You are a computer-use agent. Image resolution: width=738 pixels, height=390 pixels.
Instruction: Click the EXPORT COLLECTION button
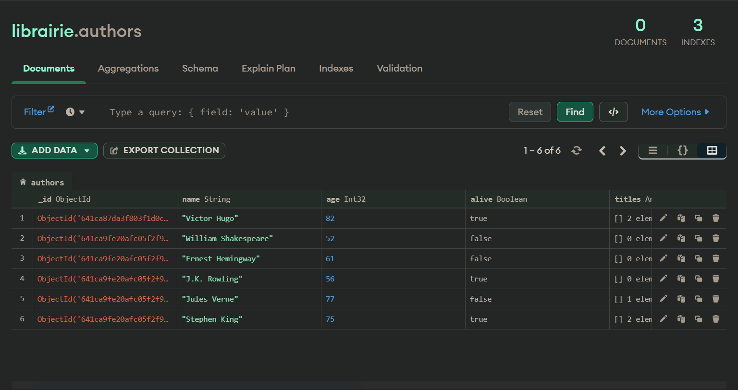(164, 150)
